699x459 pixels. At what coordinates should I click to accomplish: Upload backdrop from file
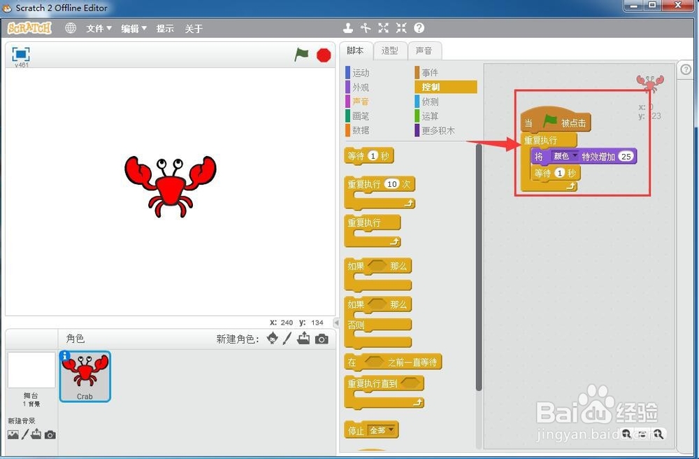click(x=36, y=434)
